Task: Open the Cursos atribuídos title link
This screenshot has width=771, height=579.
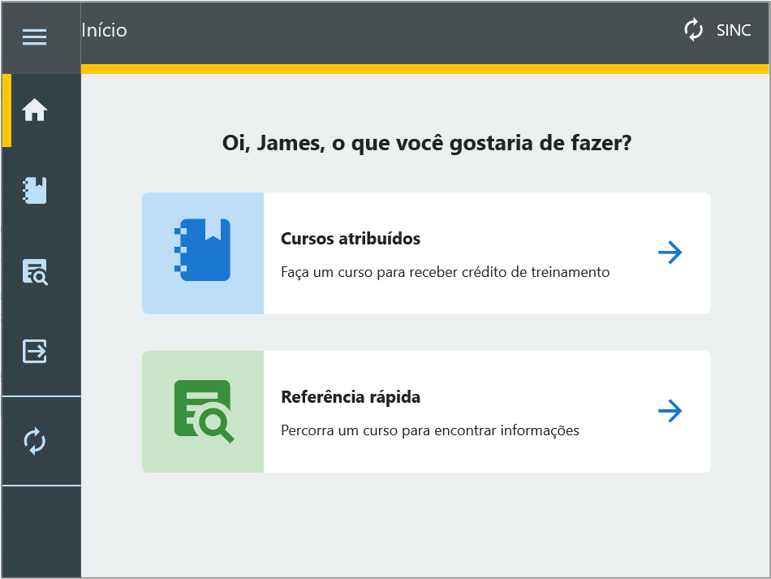Action: tap(350, 239)
